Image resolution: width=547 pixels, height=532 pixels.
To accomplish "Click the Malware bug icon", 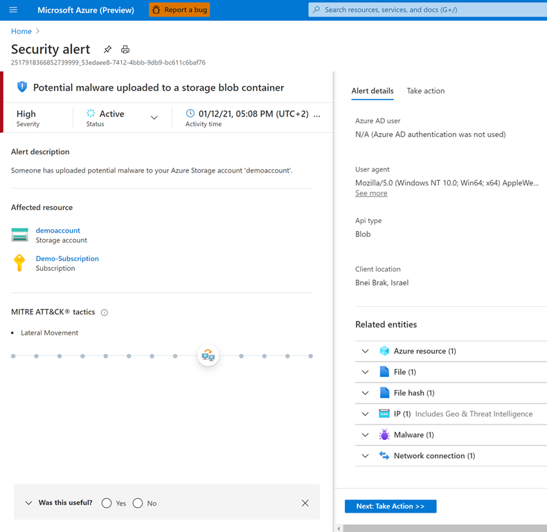I will [384, 434].
